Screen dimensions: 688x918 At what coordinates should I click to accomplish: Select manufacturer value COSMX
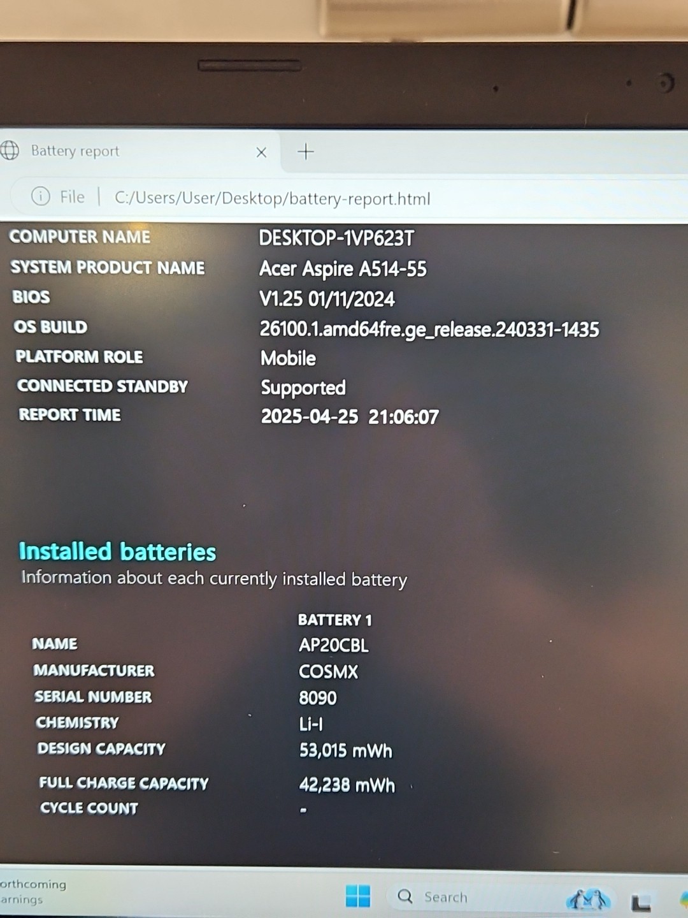[329, 671]
